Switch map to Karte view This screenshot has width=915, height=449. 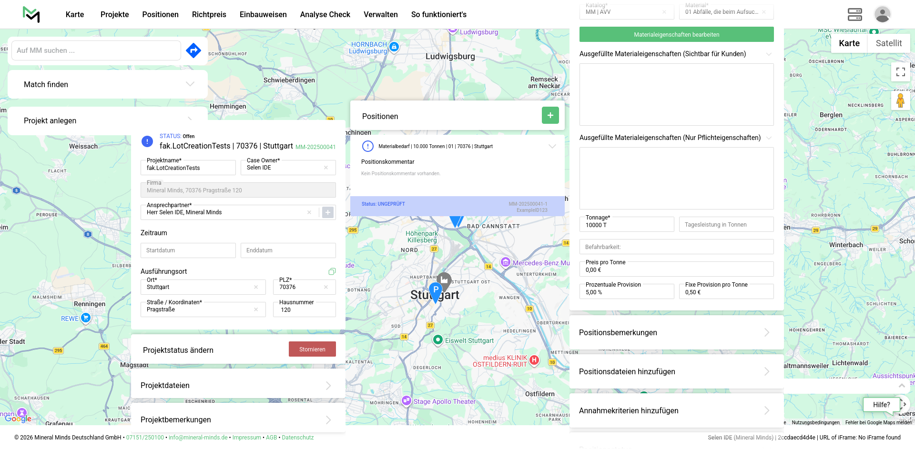tap(849, 43)
